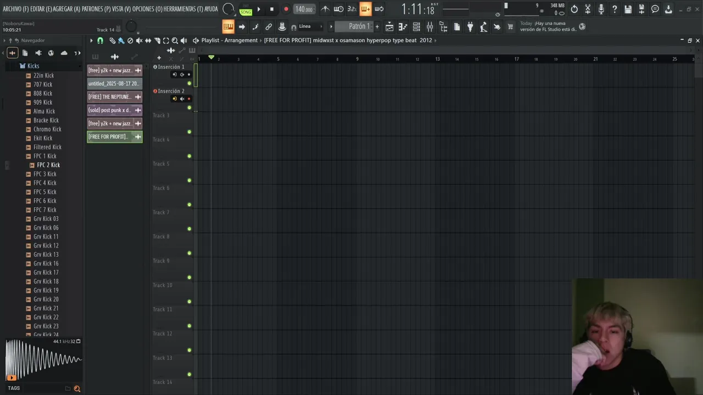Select the Paint brush tool in playlist
Image resolution: width=703 pixels, height=395 pixels.
(121, 41)
